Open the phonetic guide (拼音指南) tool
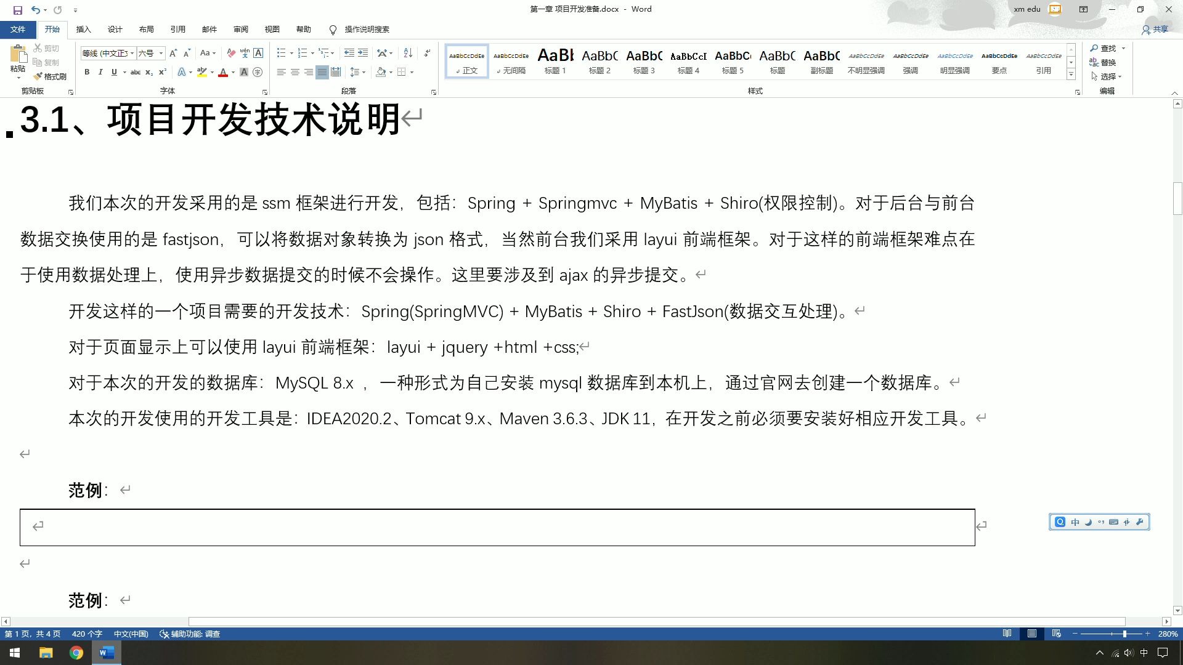The width and height of the screenshot is (1183, 665). (244, 53)
